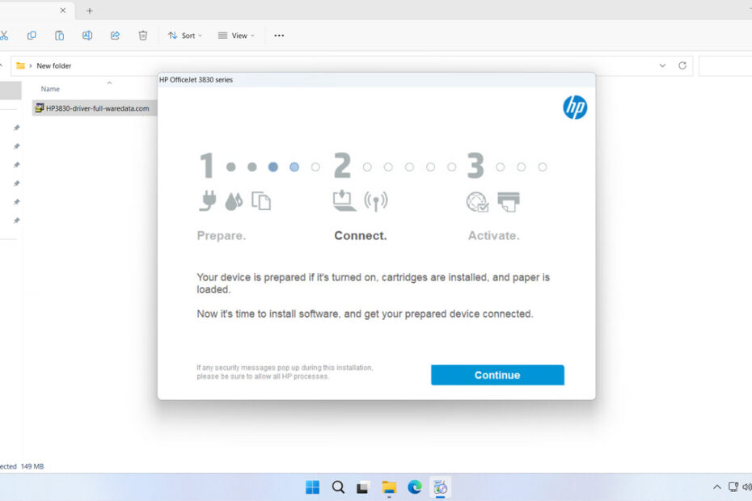The width and height of the screenshot is (752, 501).
Task: Click the Copy icon in toolbar
Action: [32, 36]
